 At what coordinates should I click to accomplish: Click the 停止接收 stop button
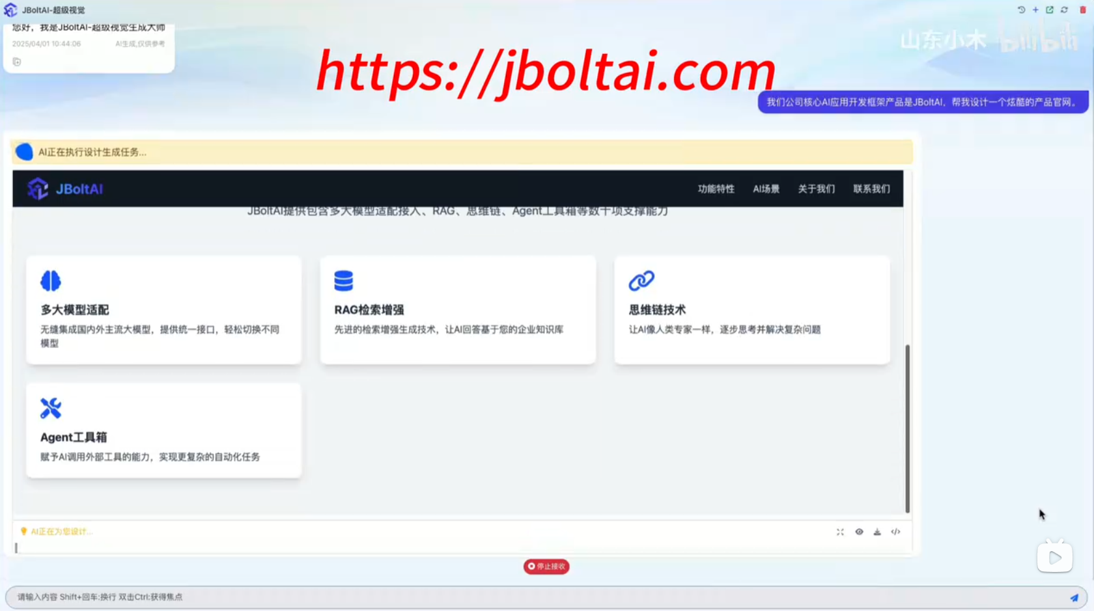[546, 566]
